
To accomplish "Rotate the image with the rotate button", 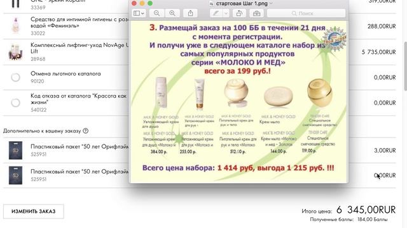I will pyautogui.click(x=239, y=13).
